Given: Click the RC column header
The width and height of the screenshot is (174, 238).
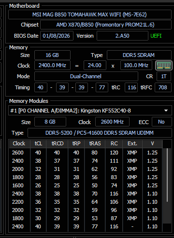Looking at the screenshot, I should coord(114,143).
